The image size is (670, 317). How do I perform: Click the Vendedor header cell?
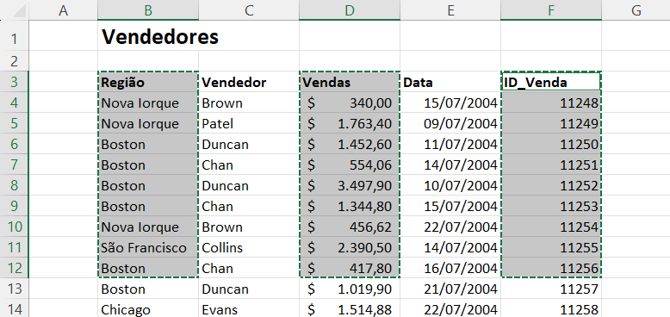coord(249,82)
